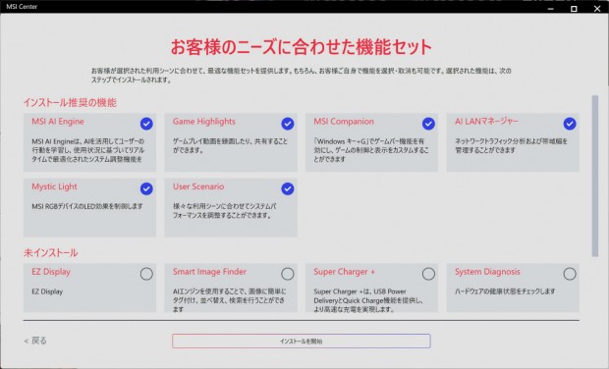Click the MSI AI Engine title text

pyautogui.click(x=58, y=122)
